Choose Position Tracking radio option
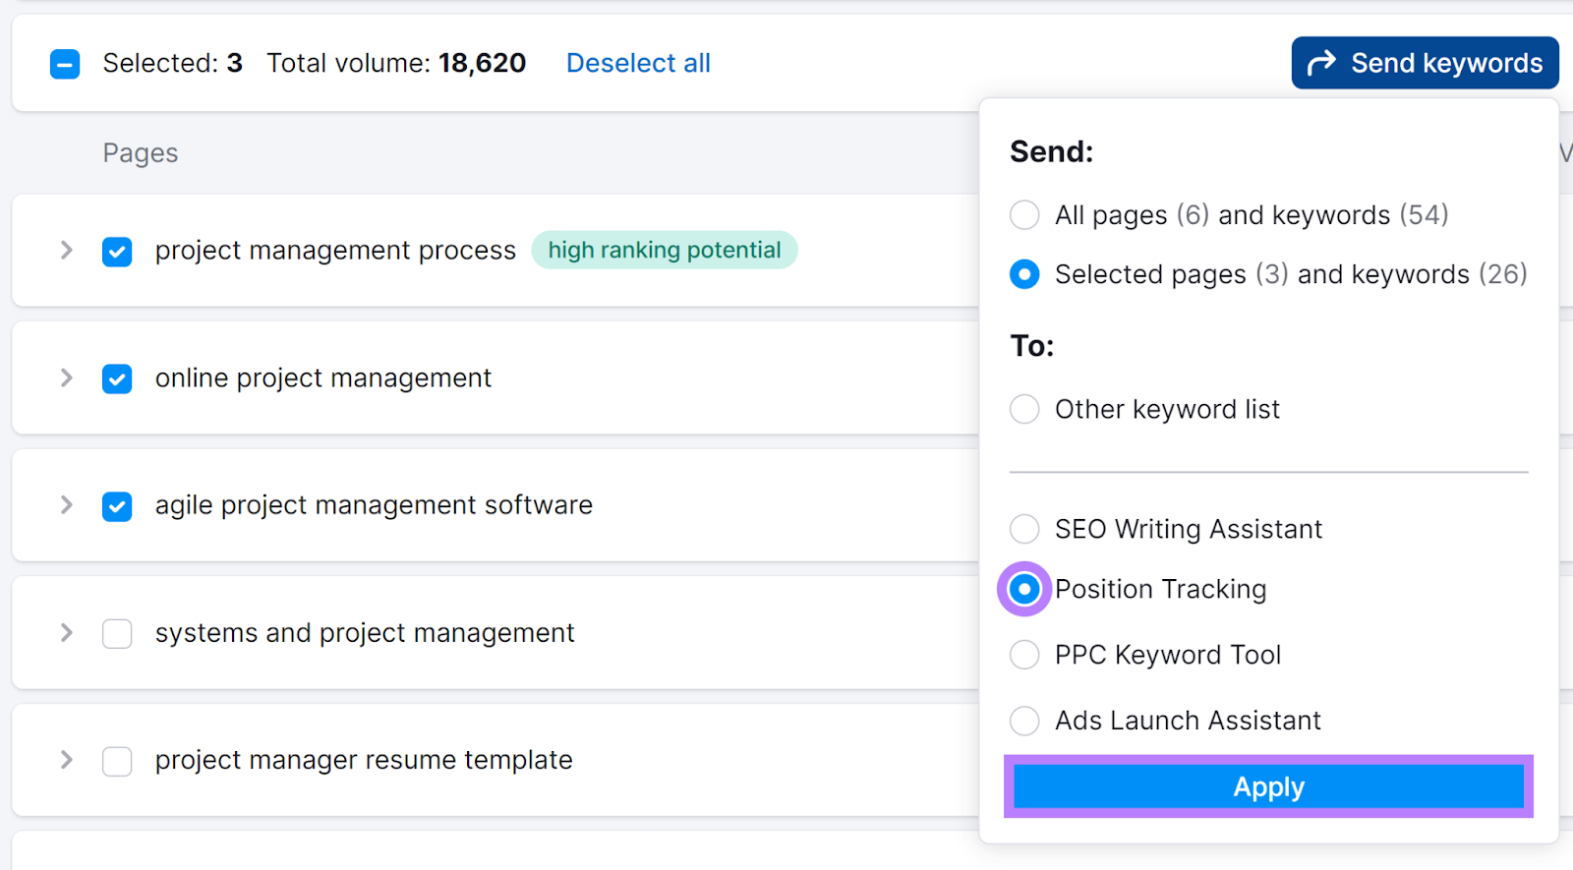1573x870 pixels. click(x=1024, y=589)
